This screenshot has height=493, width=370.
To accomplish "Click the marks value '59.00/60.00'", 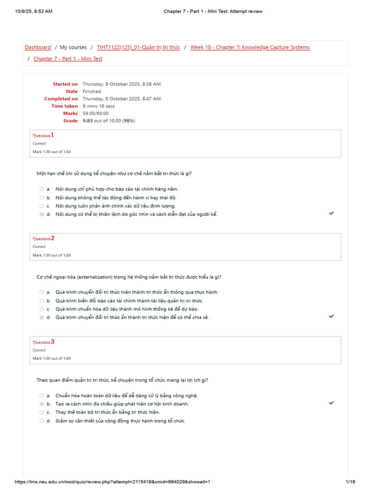I will [x=96, y=114].
